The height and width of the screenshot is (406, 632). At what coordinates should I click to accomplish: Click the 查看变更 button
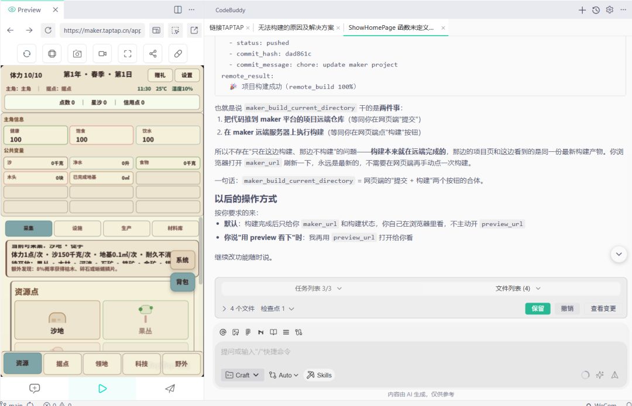pos(603,308)
